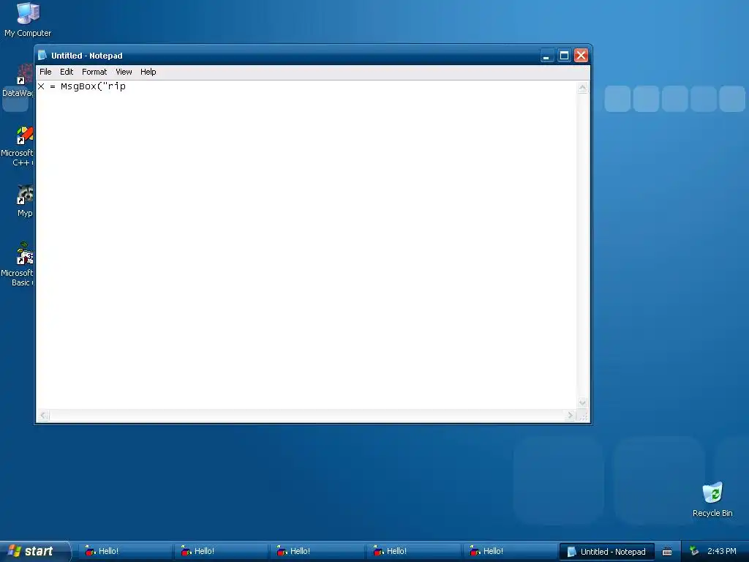Image resolution: width=749 pixels, height=562 pixels.
Task: Click the text line 'X = MsgBox("rip'
Action: 82,86
